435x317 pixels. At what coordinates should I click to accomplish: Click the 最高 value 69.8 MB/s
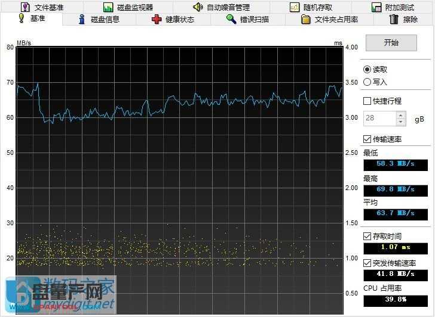(x=396, y=191)
